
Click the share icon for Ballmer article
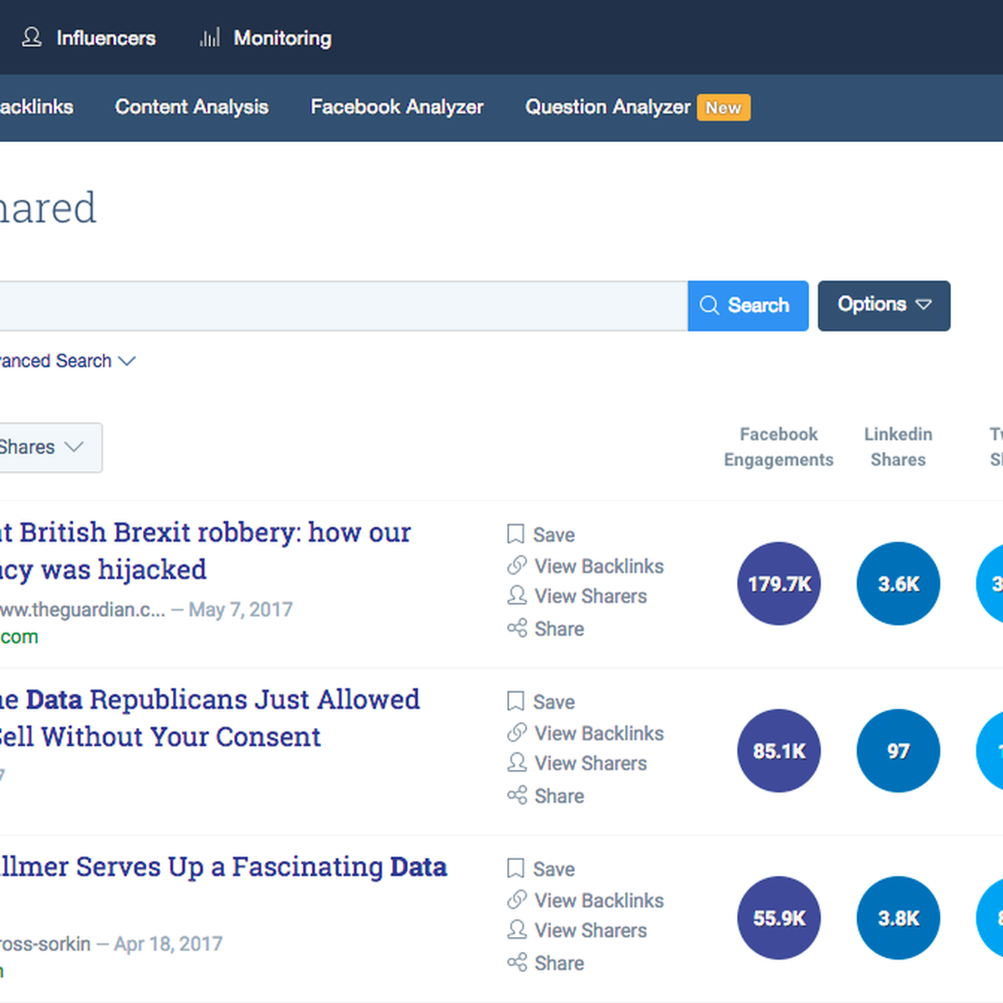(x=517, y=963)
